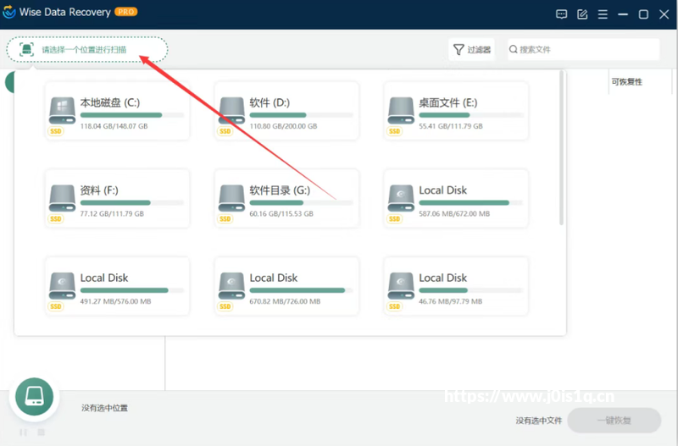Open the hamburger menu in title bar
The image size is (678, 446).
pyautogui.click(x=603, y=14)
